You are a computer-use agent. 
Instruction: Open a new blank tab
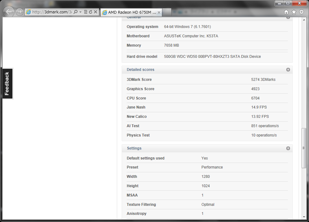point(167,12)
